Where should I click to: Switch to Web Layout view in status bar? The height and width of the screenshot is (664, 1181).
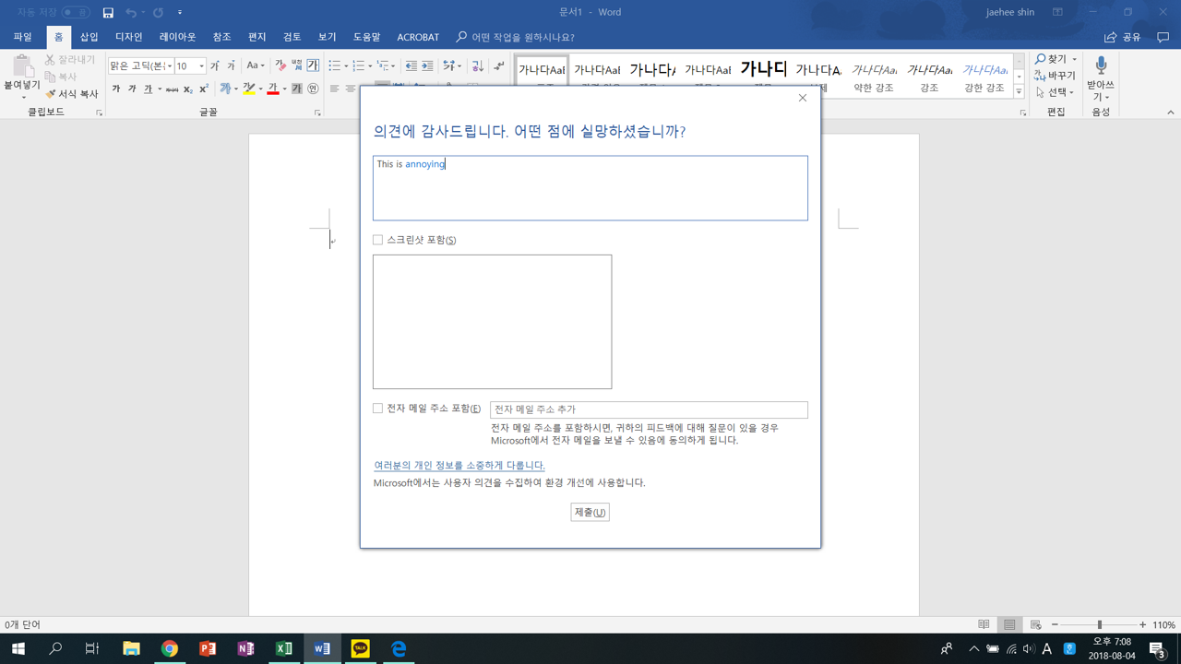point(1035,625)
